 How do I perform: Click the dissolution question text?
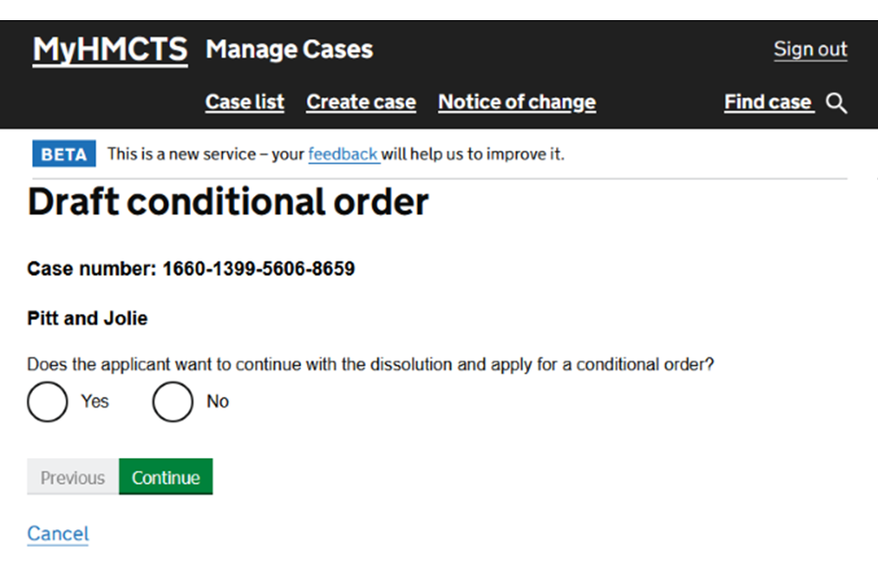(x=370, y=364)
